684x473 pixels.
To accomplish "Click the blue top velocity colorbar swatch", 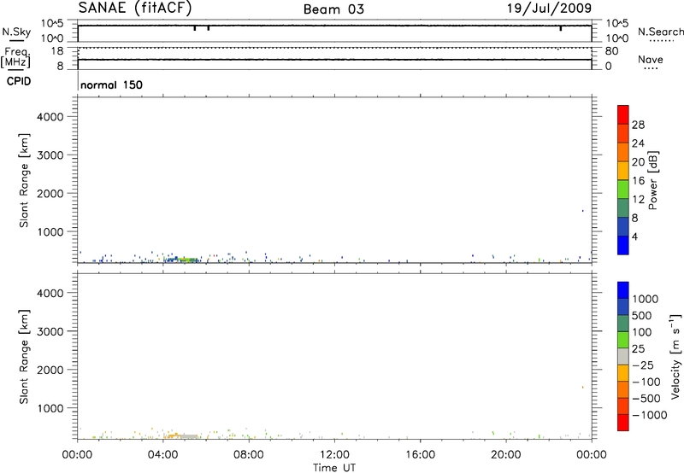I will coord(623,290).
